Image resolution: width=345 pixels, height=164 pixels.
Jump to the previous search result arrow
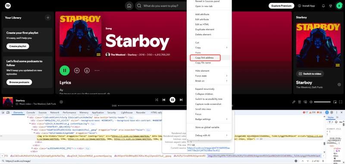(x=302, y=161)
